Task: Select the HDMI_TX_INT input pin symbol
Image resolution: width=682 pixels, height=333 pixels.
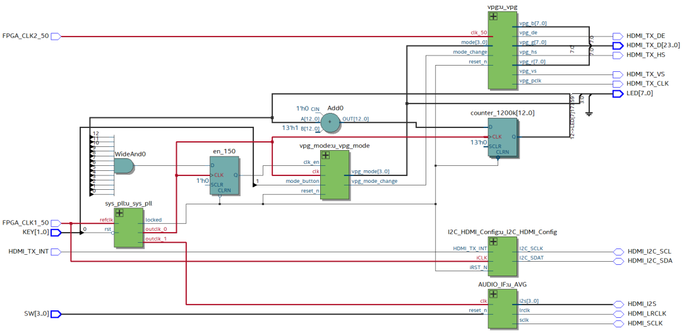Action: 56,252
